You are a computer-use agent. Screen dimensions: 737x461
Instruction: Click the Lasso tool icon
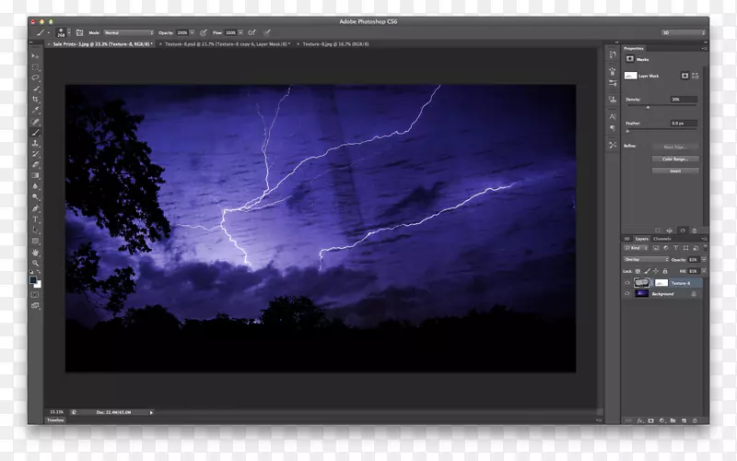36,77
